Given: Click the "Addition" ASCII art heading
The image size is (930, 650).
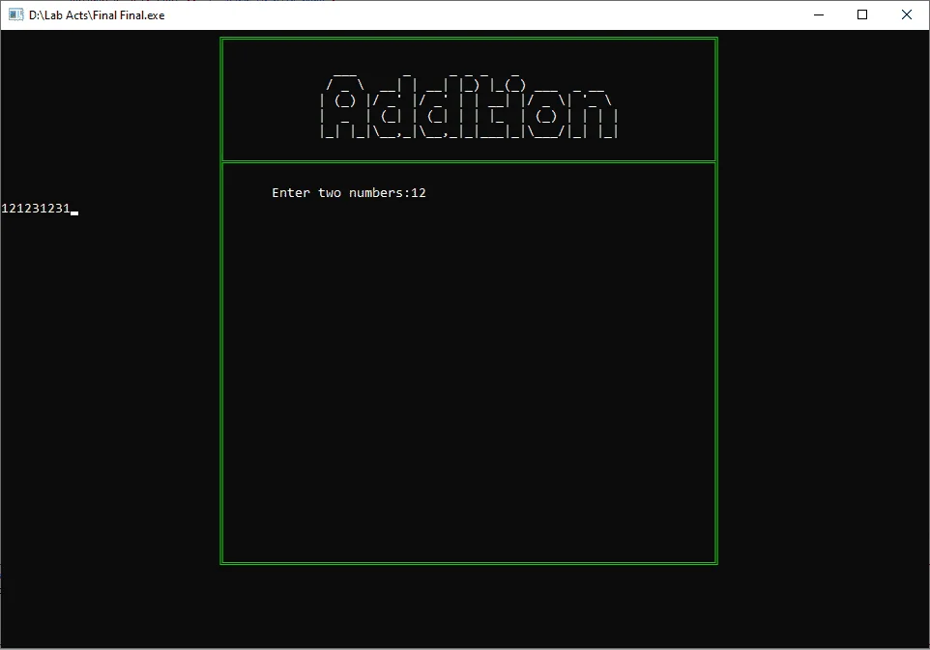Looking at the screenshot, I should click(469, 106).
